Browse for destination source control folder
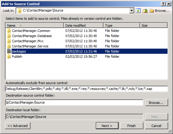The width and height of the screenshot is (173, 134). click(x=157, y=103)
